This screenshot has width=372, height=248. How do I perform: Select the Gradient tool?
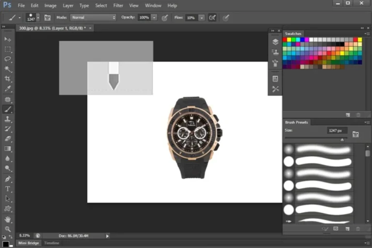click(x=8, y=149)
